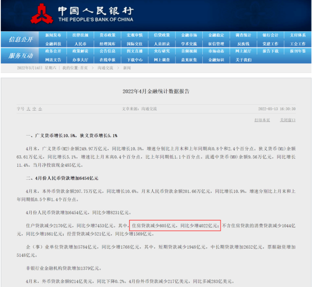Screen dimensions: 312x287
Task: Go to 人员招录 section
Action: tap(162, 44)
